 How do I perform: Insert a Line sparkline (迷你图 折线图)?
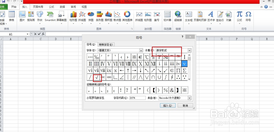(139, 16)
